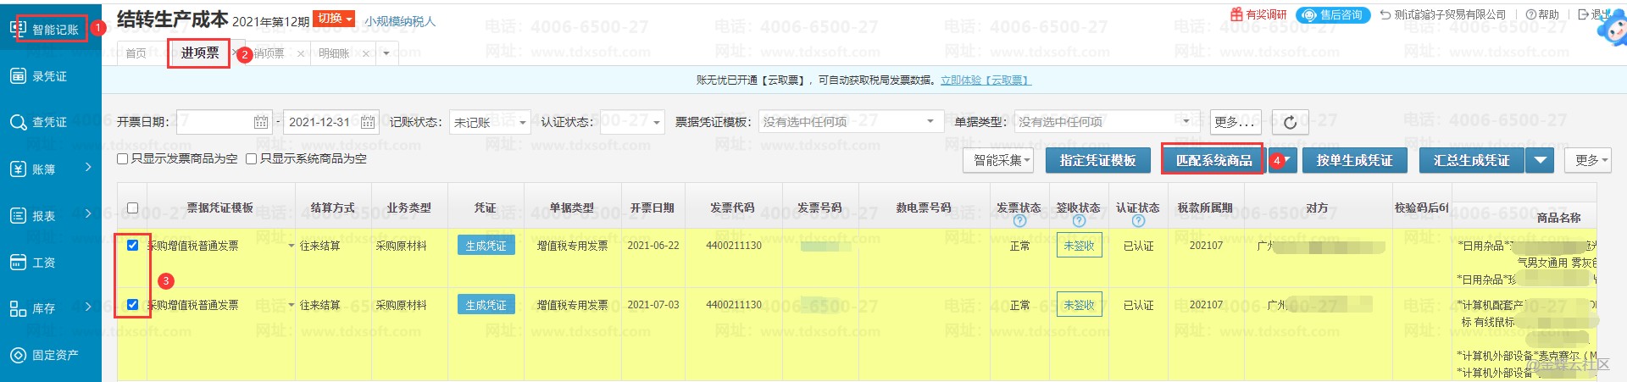This screenshot has width=1627, height=382.
Task: Open the 认证状态 dropdown
Action: (631, 122)
